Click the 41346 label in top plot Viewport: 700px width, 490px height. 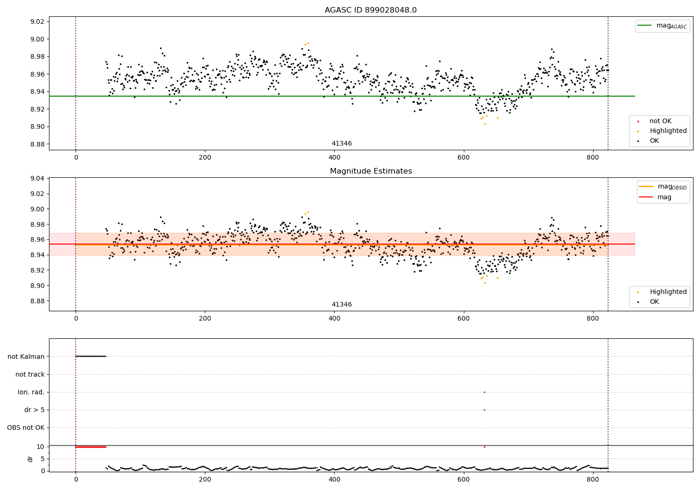[x=342, y=144]
